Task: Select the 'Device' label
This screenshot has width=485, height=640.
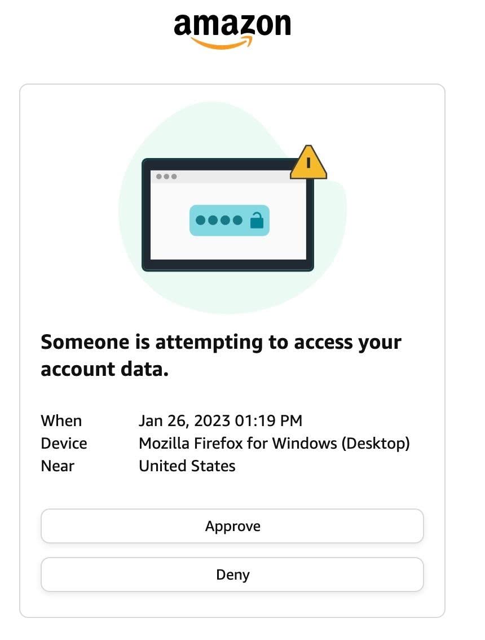Action: click(x=64, y=444)
